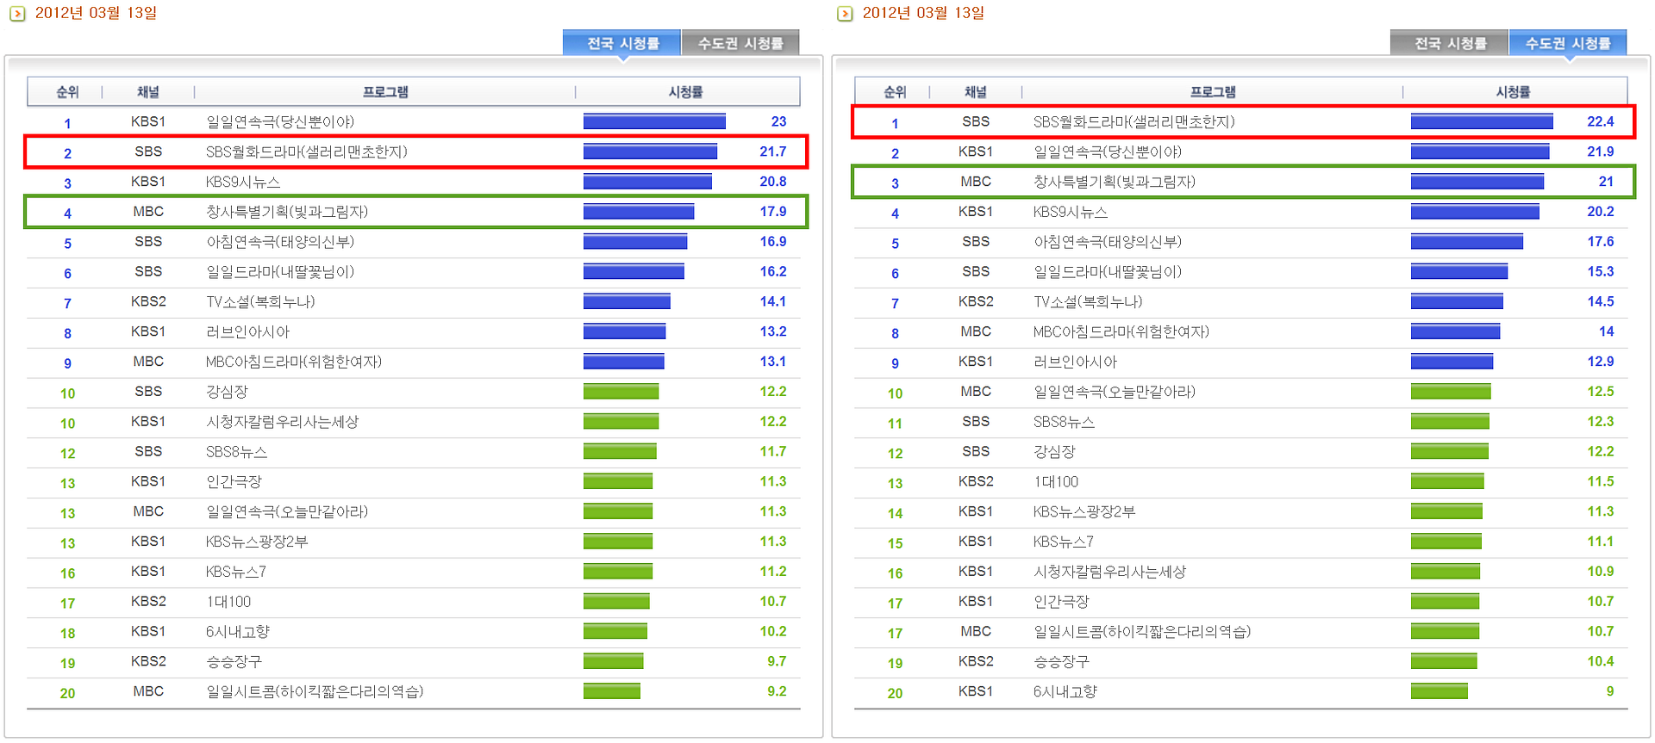
Task: Click the rating value 21.7
Action: point(772,152)
